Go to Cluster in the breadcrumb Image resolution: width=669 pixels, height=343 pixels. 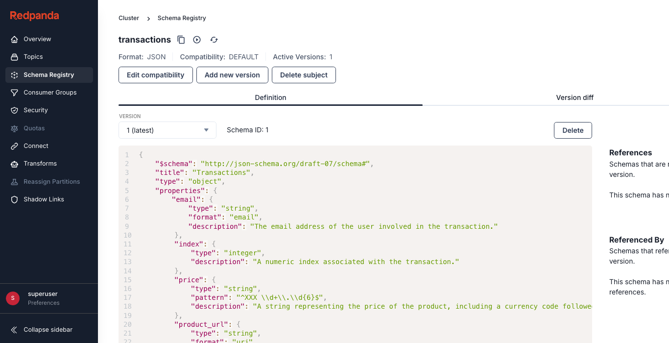[129, 18]
